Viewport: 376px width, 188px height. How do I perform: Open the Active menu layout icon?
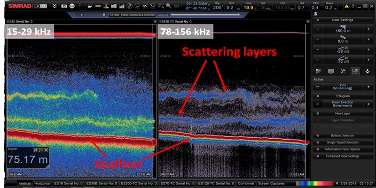(x=355, y=71)
